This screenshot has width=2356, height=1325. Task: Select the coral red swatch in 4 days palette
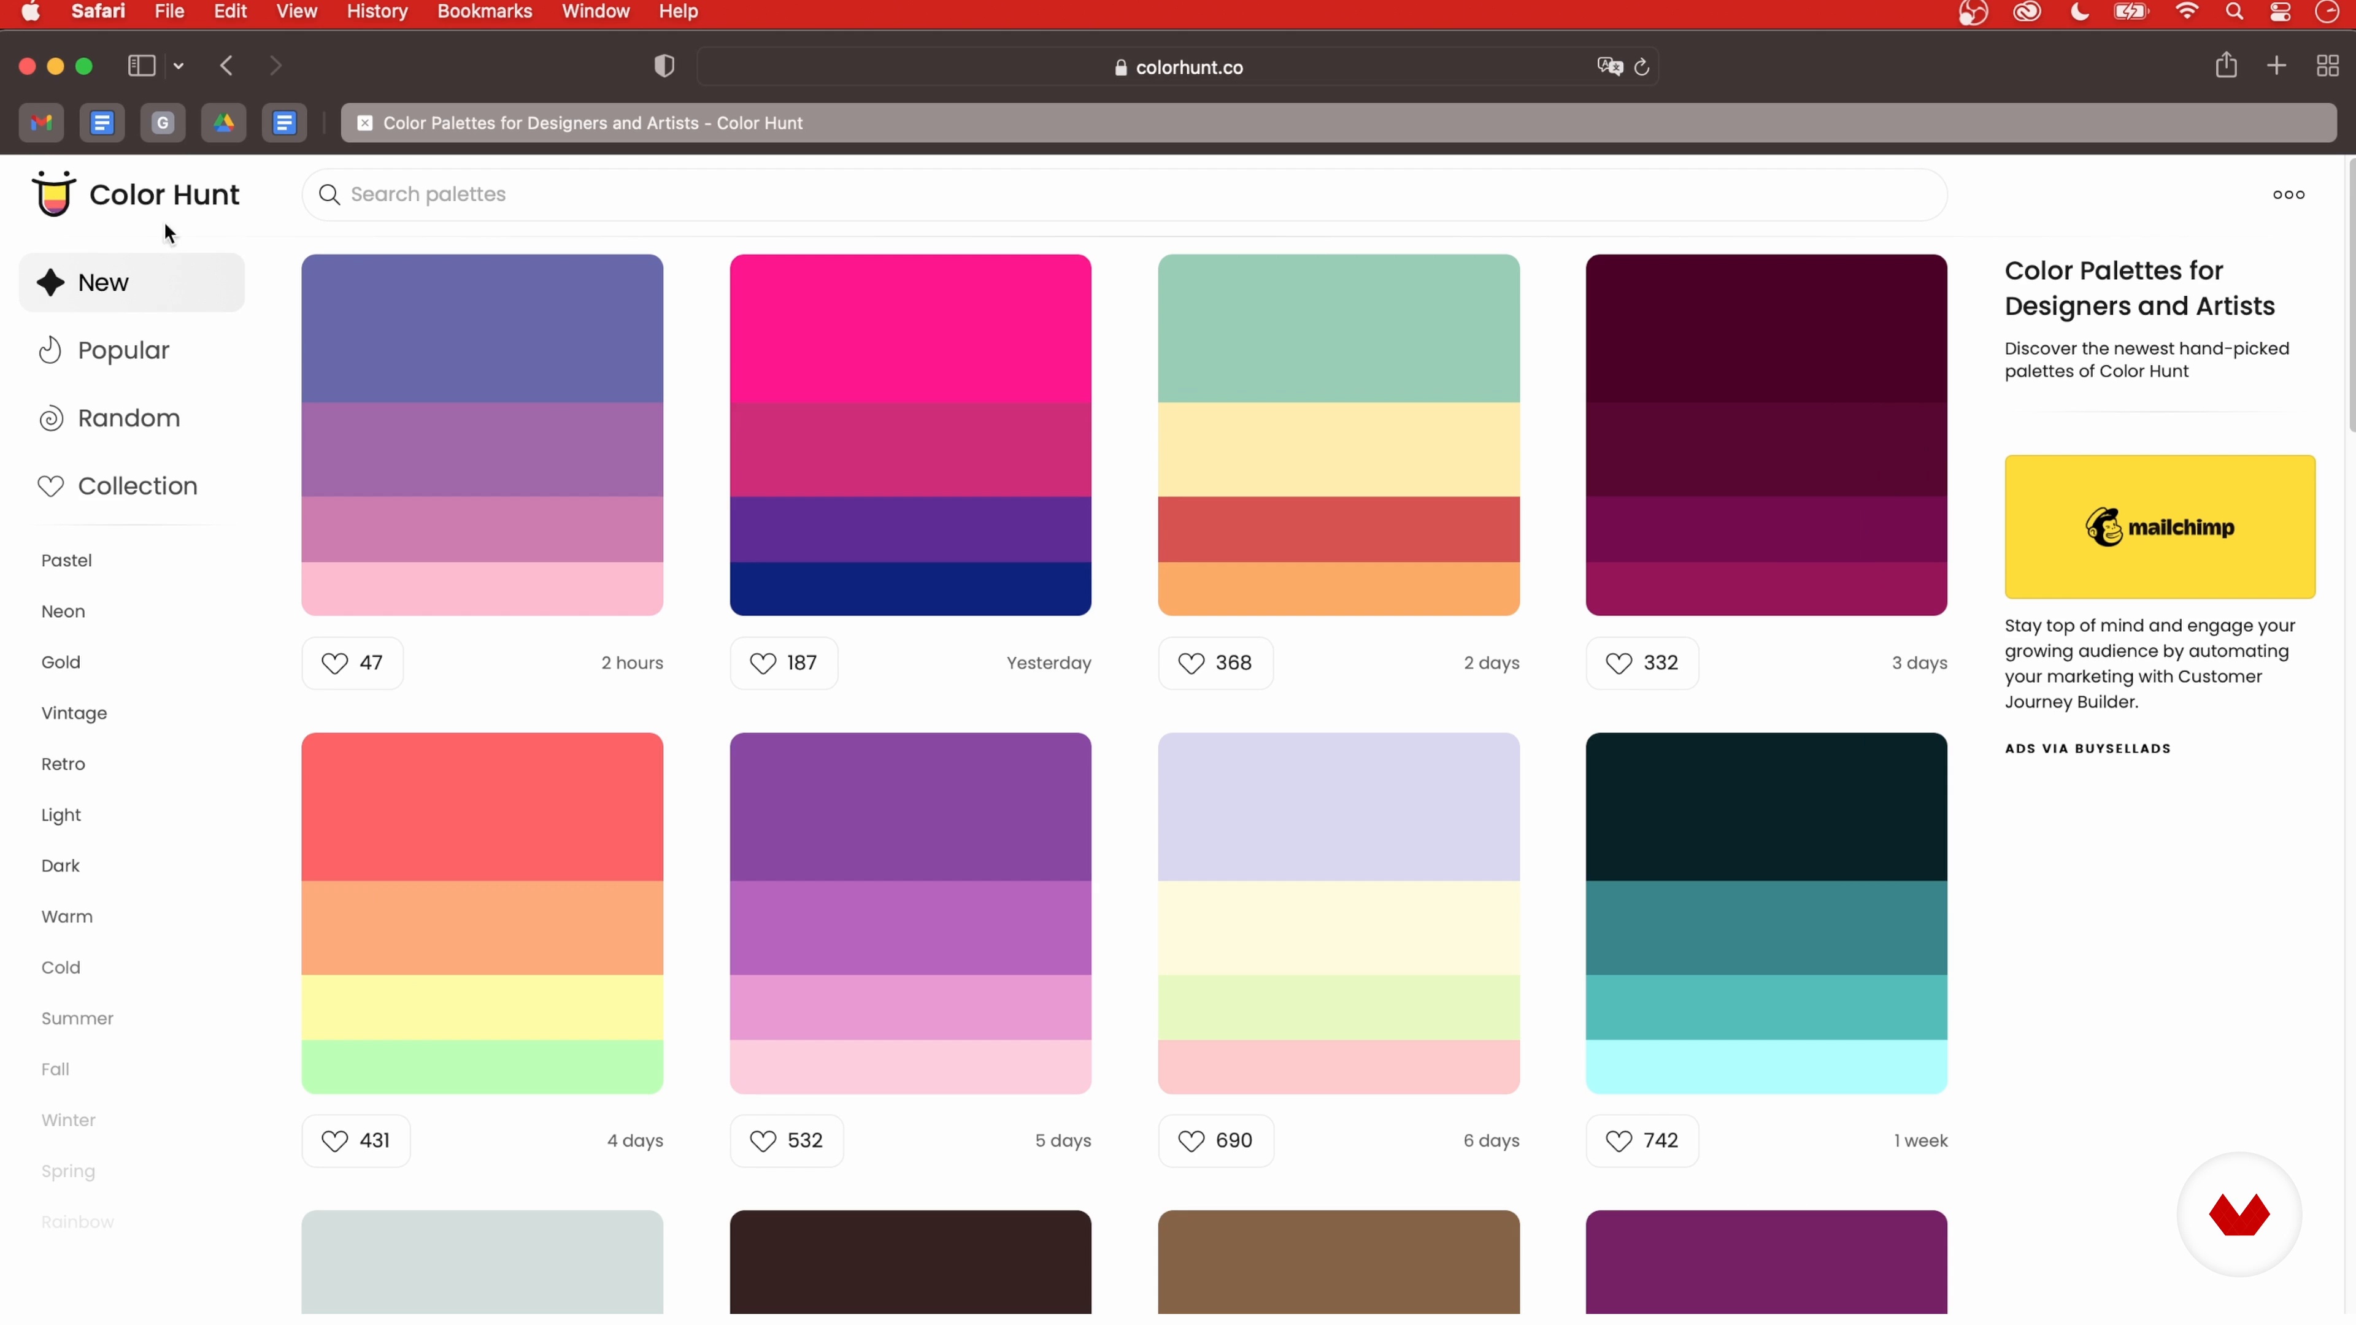(482, 807)
